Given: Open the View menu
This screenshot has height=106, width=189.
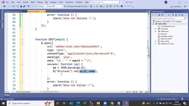Looking at the screenshot, I should pos(18,2).
